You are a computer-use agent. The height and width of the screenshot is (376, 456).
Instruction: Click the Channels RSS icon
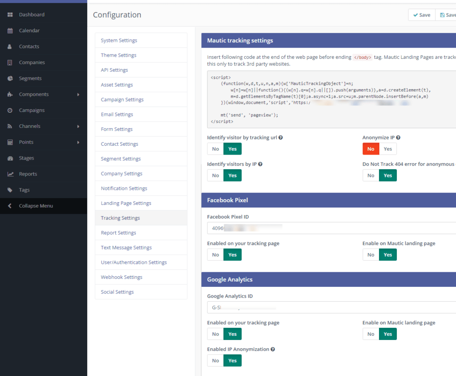[10, 127]
